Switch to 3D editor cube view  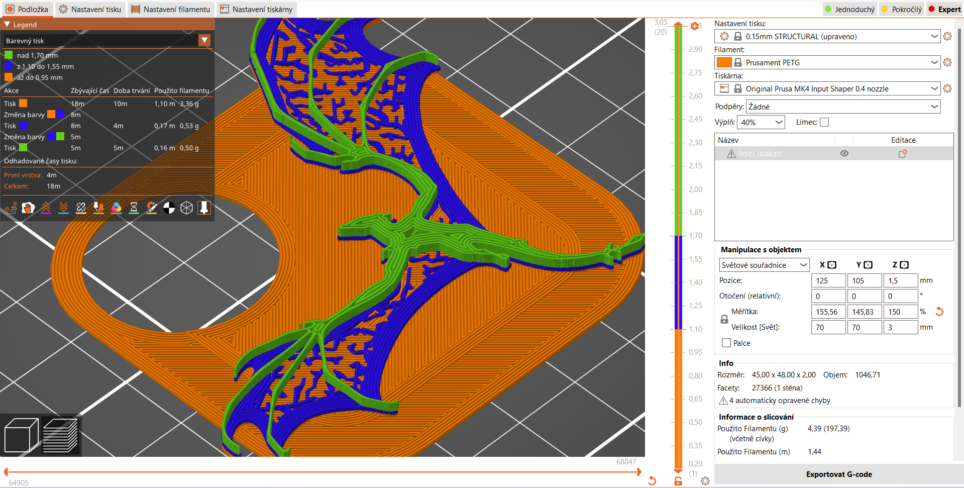(x=21, y=435)
